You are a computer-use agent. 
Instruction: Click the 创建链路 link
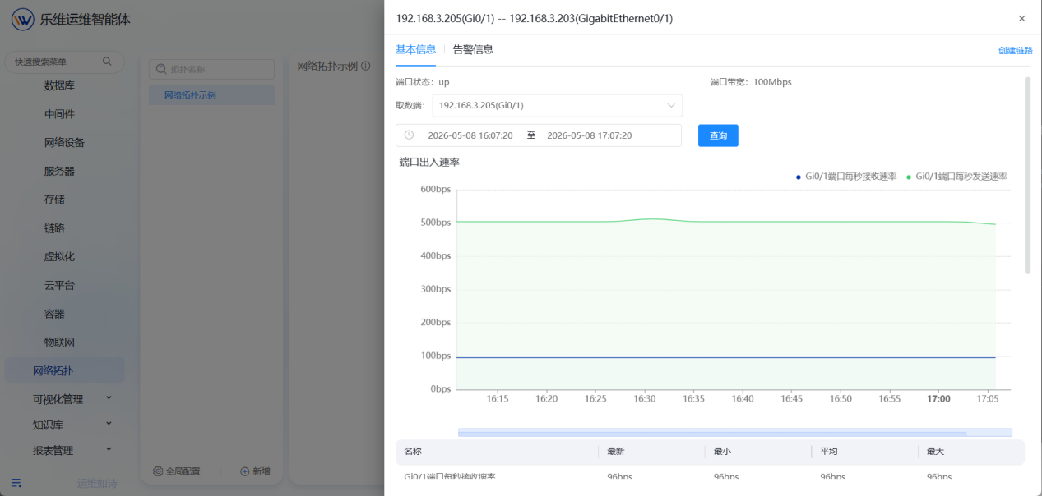tap(1015, 50)
